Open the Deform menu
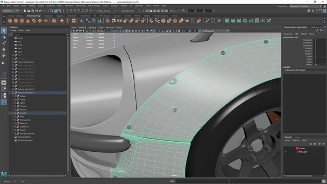The image size is (327, 184). (124, 6)
